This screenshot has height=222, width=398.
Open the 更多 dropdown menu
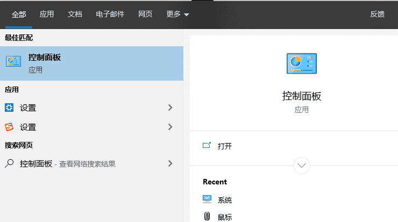pos(178,15)
